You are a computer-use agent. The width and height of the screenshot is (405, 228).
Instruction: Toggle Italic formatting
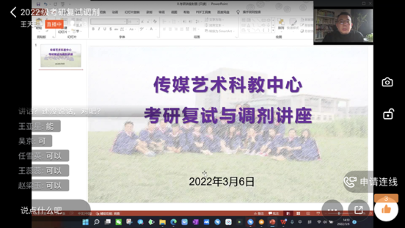(x=99, y=29)
